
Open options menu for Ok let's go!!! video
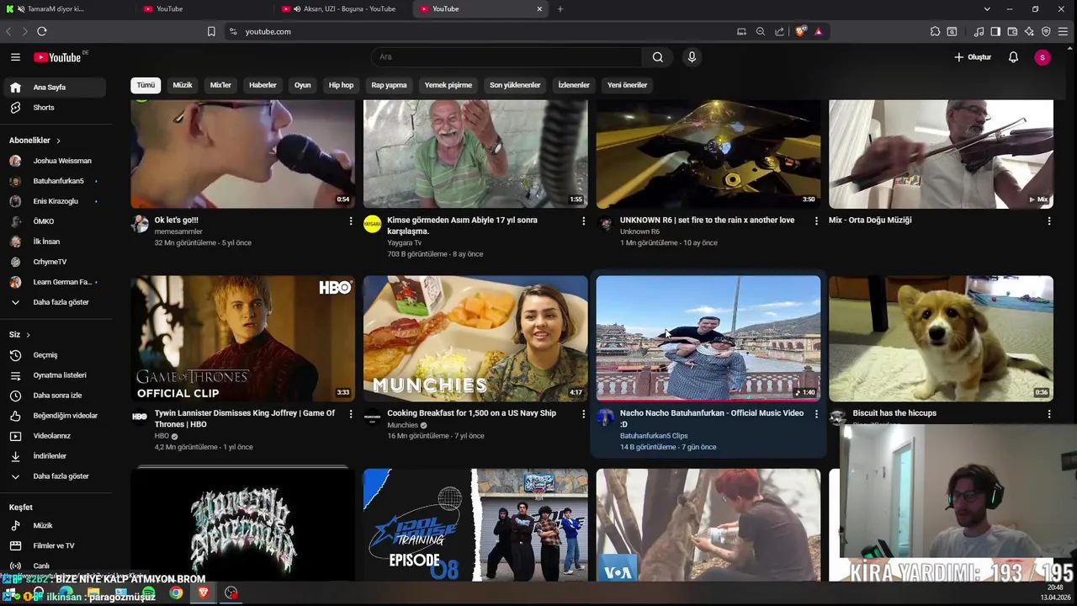coord(351,221)
